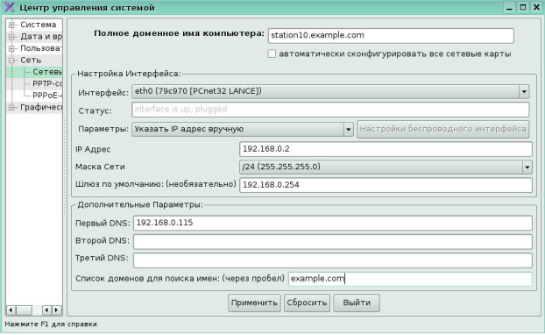Collapse the Сеть tree node
545x335 pixels.
(11, 61)
